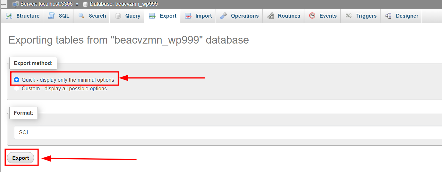Click Server: localhost:3306 breadcrumb link
This screenshot has height=172, width=442.
pyautogui.click(x=47, y=4)
